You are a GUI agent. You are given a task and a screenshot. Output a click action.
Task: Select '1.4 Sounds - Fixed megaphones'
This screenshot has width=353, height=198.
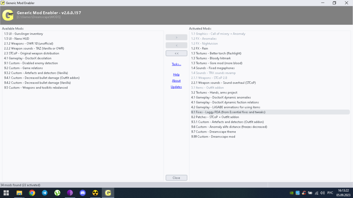(x=213, y=68)
